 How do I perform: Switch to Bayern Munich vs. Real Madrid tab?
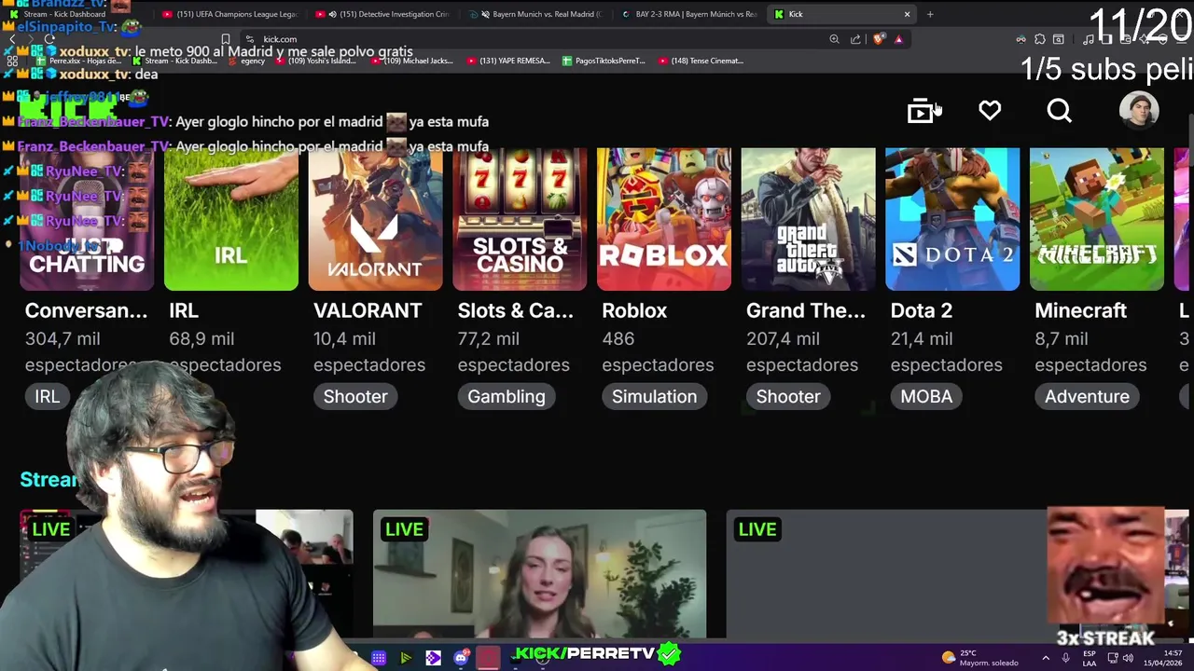point(535,14)
